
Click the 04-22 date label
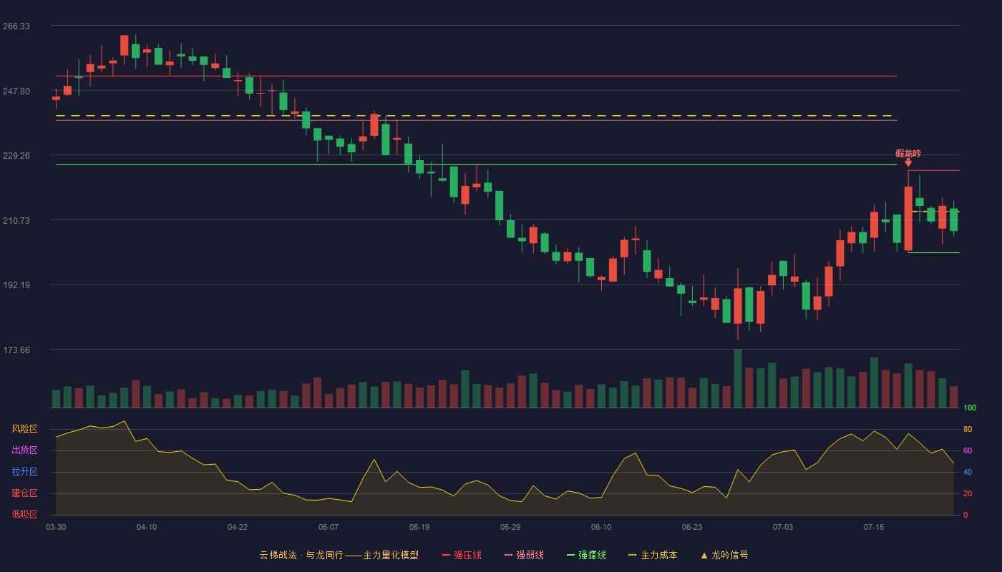coord(238,527)
